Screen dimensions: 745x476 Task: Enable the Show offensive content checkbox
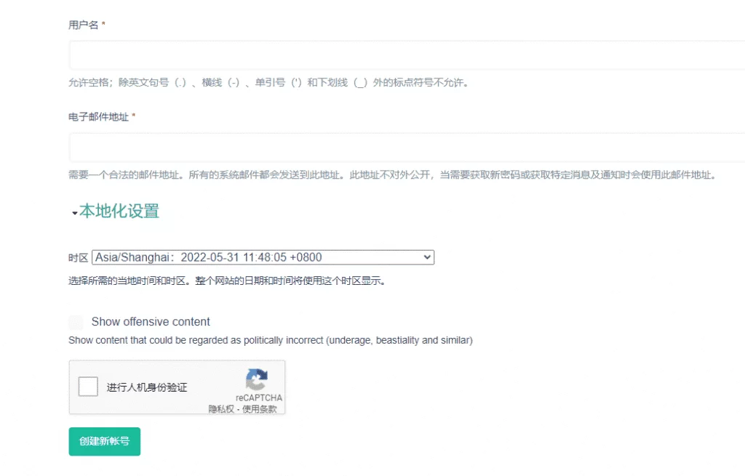coord(76,322)
